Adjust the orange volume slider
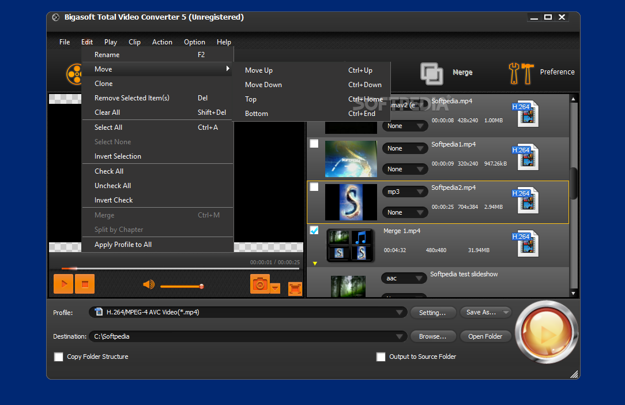This screenshot has height=405, width=625. click(x=182, y=287)
